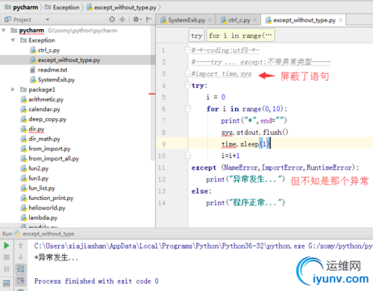The width and height of the screenshot is (373, 291).
Task: Click line number 9 in the gutter
Action: point(163,144)
